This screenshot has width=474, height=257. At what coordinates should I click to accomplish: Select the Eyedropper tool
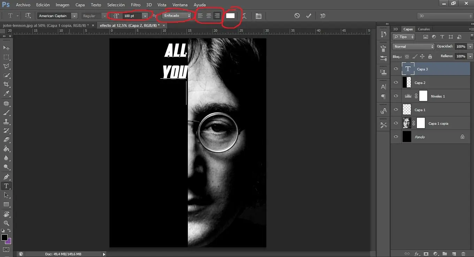(x=6, y=93)
